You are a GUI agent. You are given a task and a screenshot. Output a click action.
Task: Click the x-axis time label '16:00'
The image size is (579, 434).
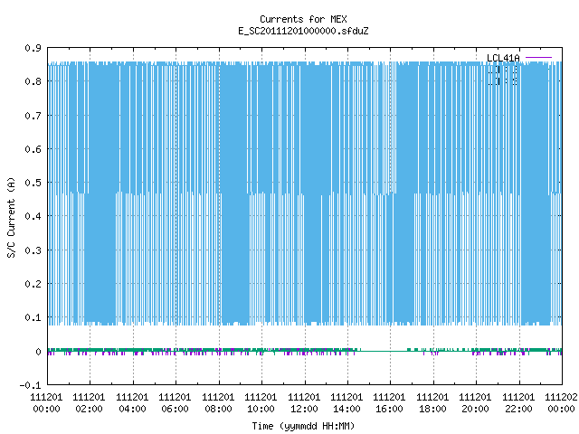389,410
